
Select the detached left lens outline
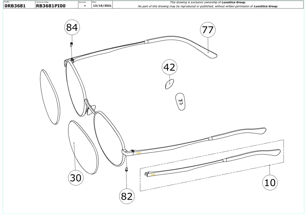coord(50,97)
